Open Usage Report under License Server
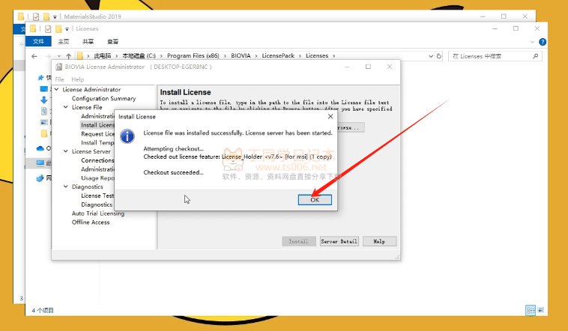 (97, 177)
